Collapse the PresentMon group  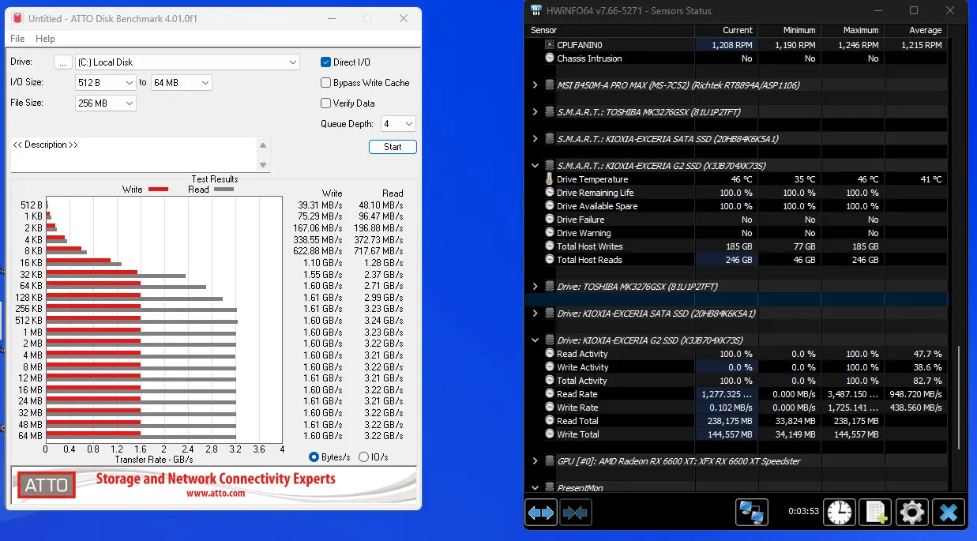coord(535,488)
